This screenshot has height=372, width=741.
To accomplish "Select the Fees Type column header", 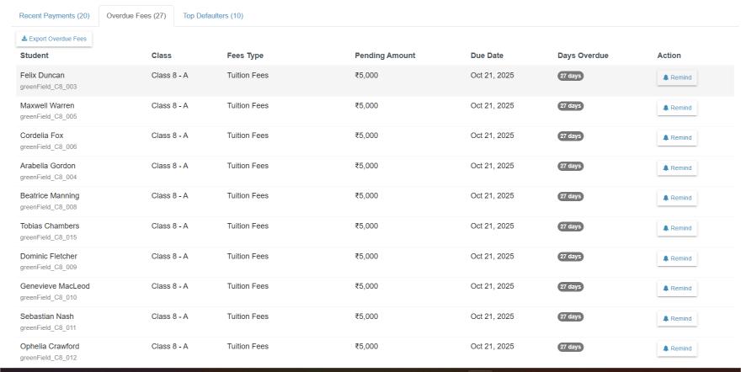I will [245, 56].
